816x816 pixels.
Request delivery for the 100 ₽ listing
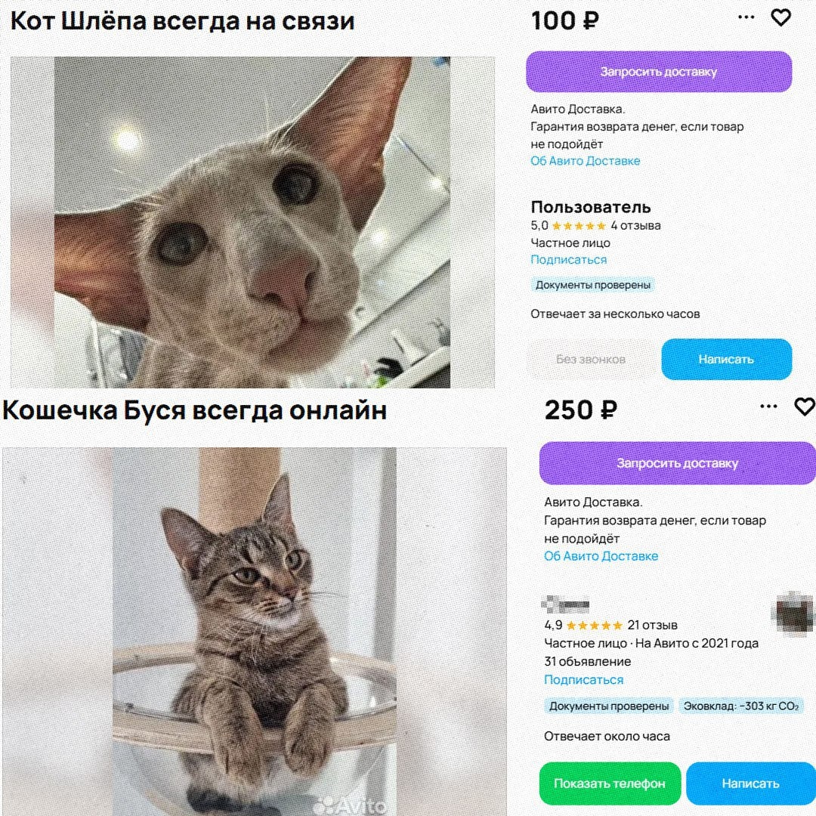coord(659,72)
